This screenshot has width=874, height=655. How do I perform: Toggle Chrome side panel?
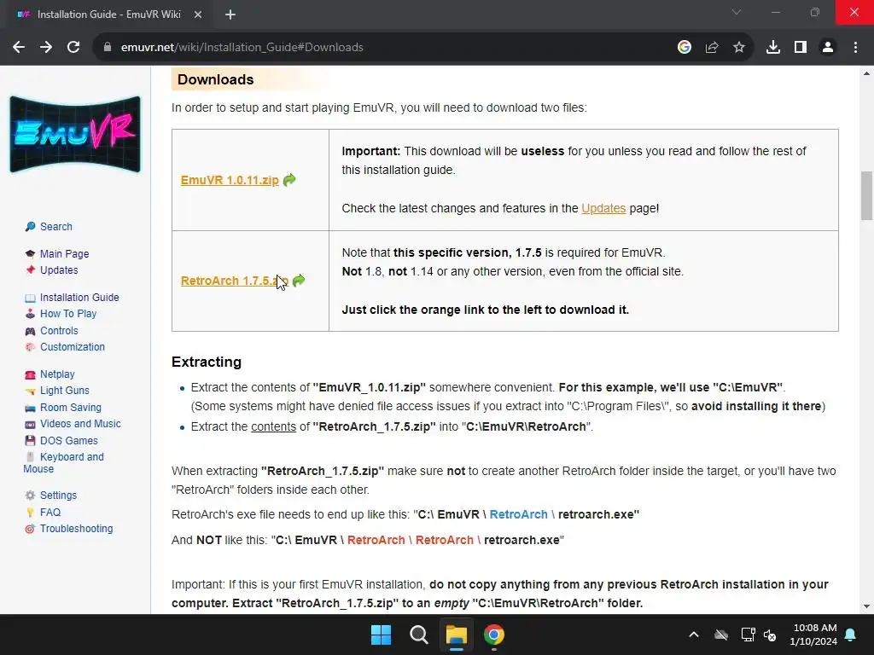[801, 48]
